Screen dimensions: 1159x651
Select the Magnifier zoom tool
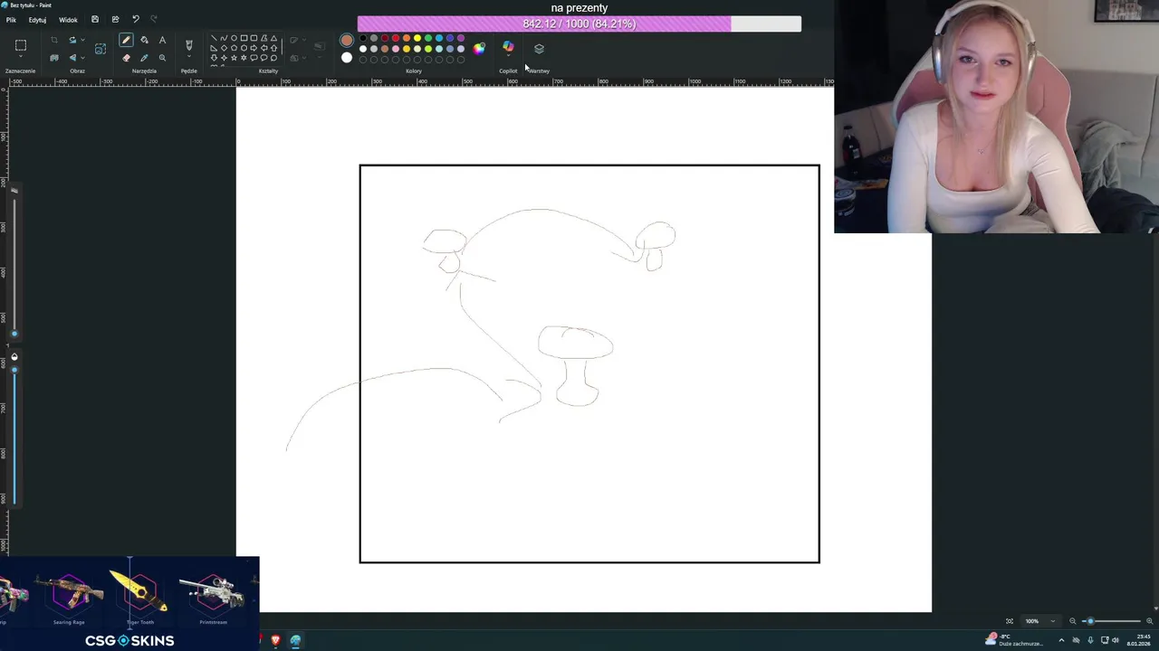(162, 58)
